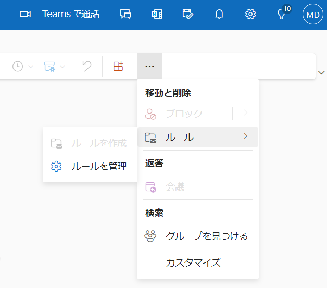Choose ルールを管理 in the submenu
This screenshot has height=288, width=327.
click(x=90, y=167)
